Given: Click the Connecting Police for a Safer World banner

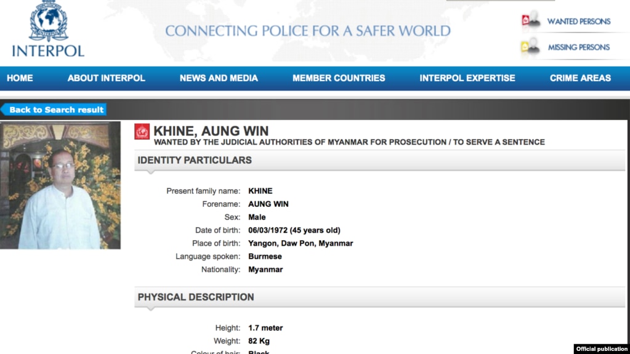Looking at the screenshot, I should (308, 31).
